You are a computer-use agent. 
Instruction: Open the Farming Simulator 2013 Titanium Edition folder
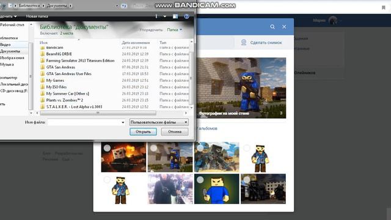pyautogui.click(x=80, y=61)
